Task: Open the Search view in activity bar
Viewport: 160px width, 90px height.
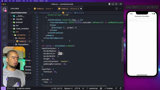Action: point(4,16)
